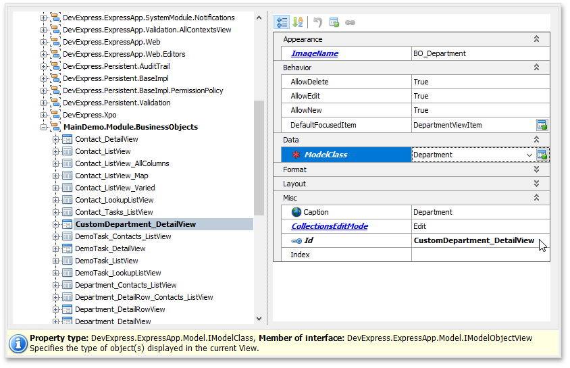Click the tree scrollbar down arrow
The image size is (570, 368).
pos(259,319)
